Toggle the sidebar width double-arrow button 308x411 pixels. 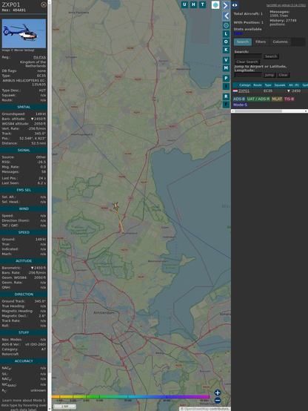click(x=235, y=4)
